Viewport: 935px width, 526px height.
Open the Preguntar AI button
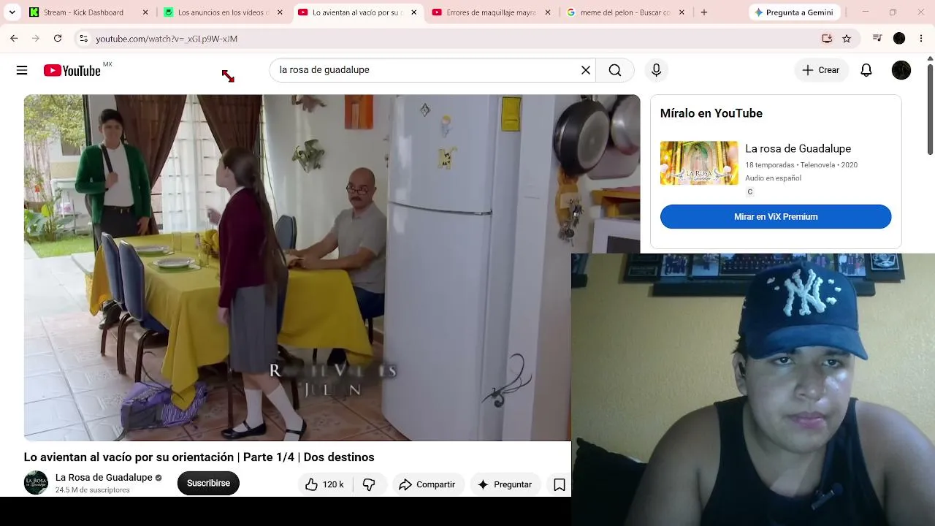505,484
